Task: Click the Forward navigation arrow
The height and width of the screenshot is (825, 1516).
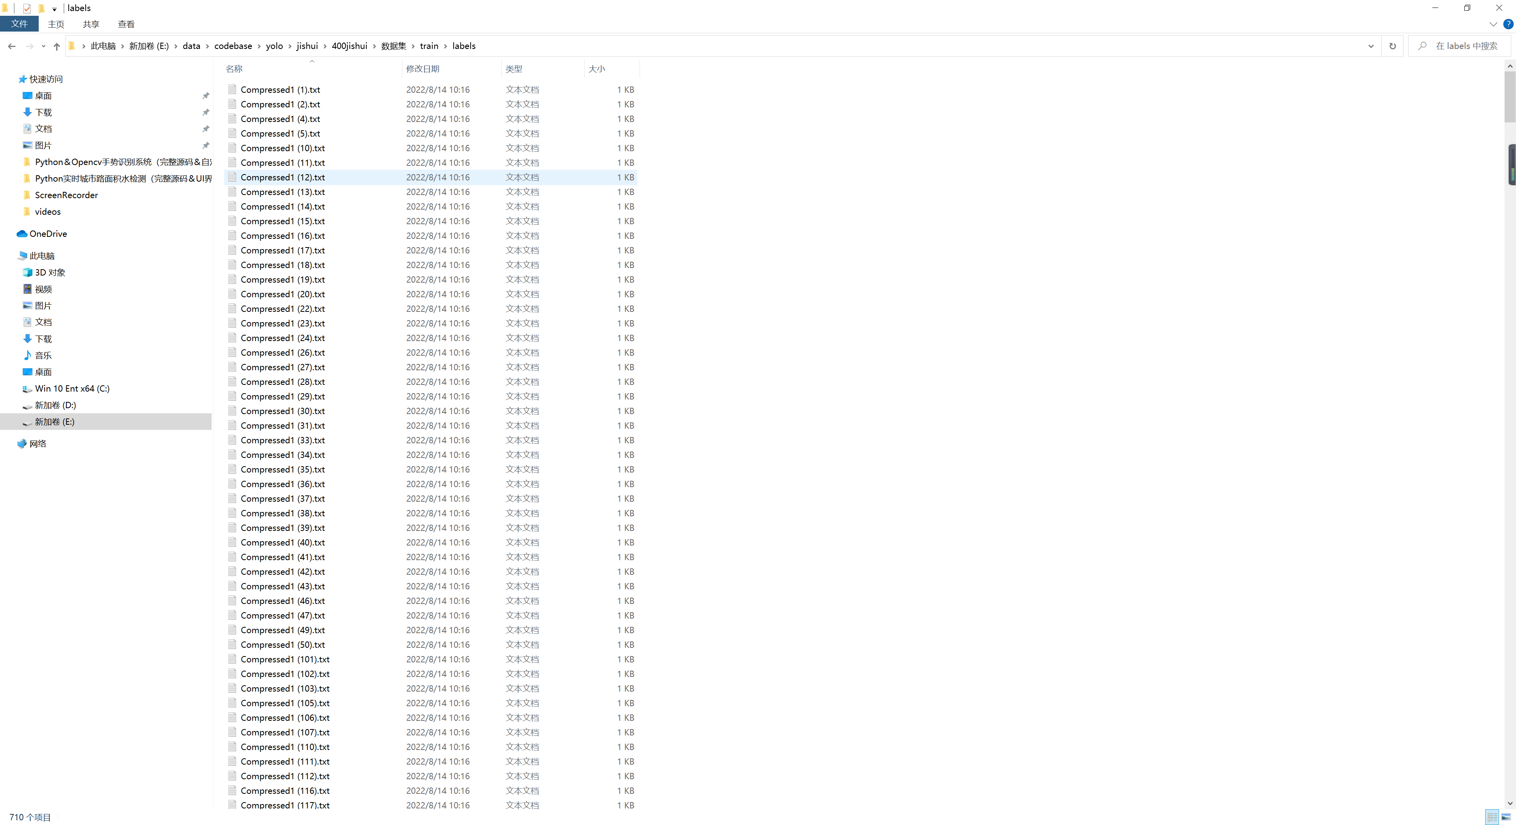Action: click(30, 46)
